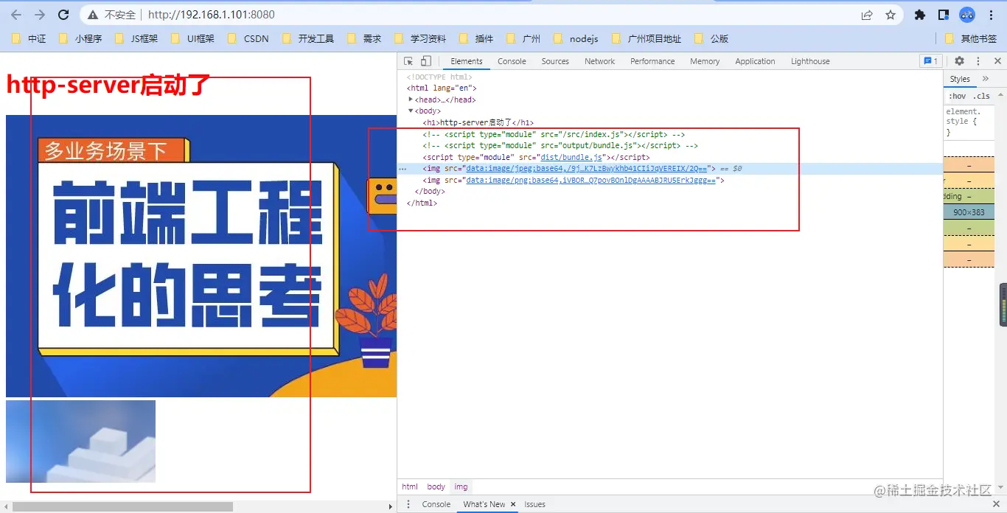
Task: Open the DevTools drawer three-dot menu
Action: (408, 504)
